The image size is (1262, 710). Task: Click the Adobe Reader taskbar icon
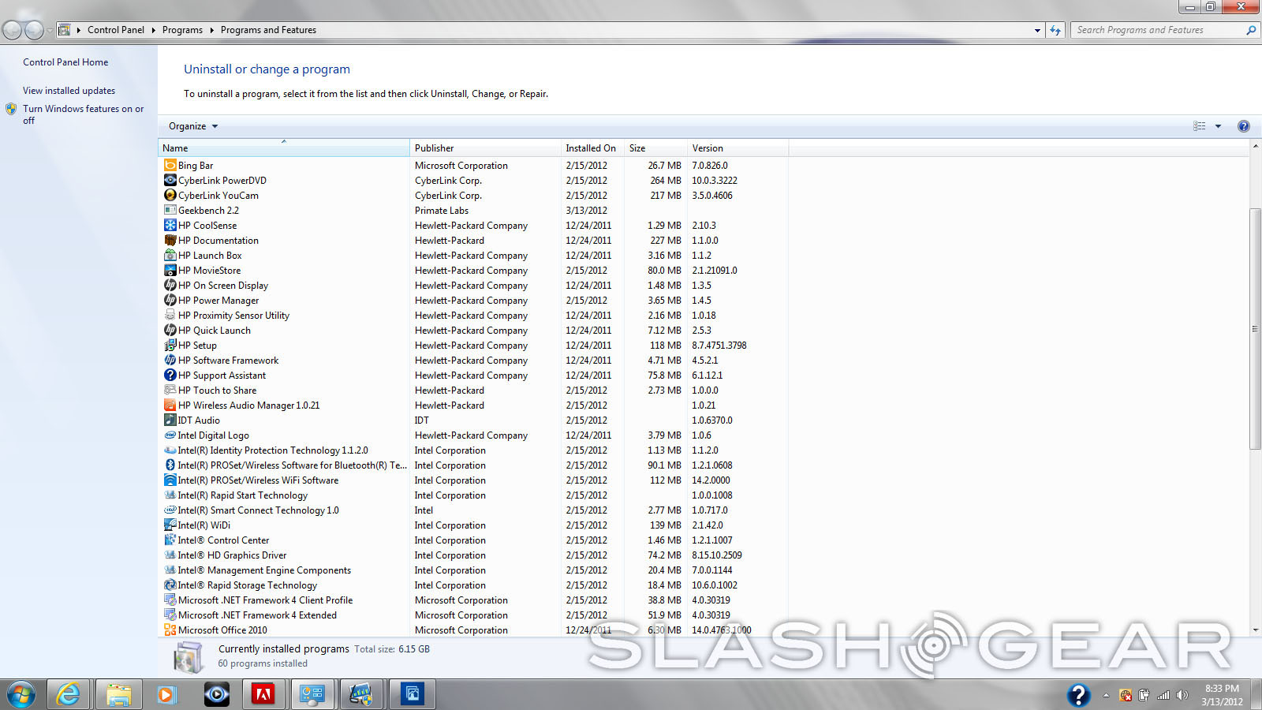coord(263,694)
